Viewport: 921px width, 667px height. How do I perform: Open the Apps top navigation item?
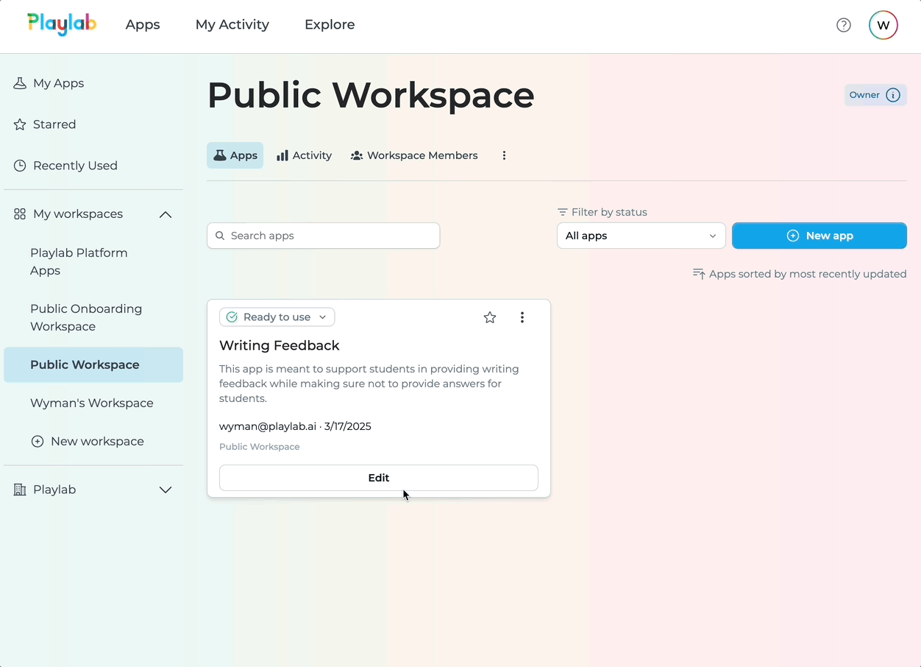(143, 24)
